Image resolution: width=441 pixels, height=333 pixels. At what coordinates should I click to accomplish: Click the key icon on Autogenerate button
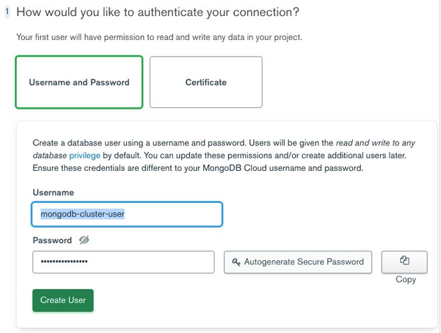pos(236,262)
